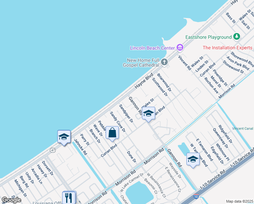Click the E Renaissance Ct label
Viewport: 254px width, 204px height.
pos(173,180)
